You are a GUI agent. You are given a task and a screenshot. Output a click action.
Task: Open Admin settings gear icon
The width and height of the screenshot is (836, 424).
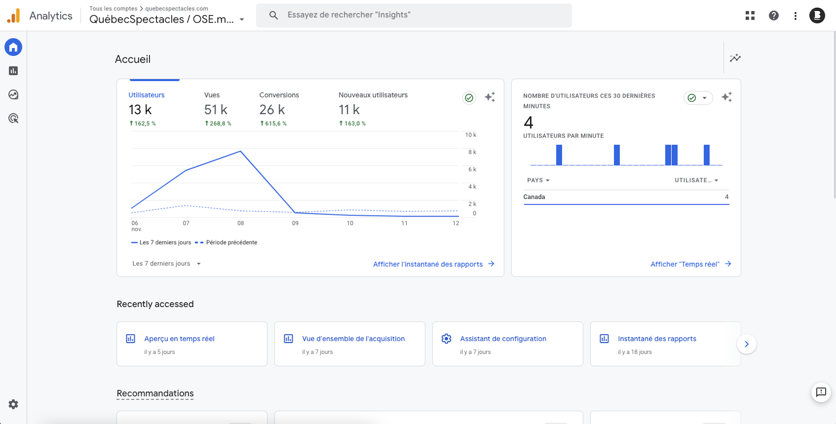pyautogui.click(x=13, y=404)
